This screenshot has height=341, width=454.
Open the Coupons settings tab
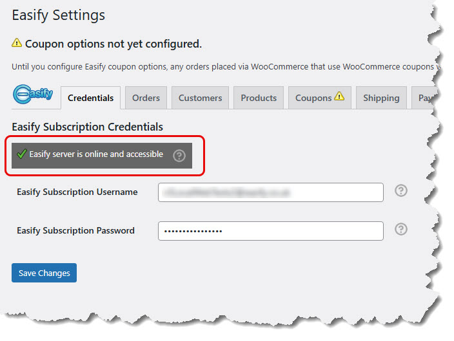313,98
